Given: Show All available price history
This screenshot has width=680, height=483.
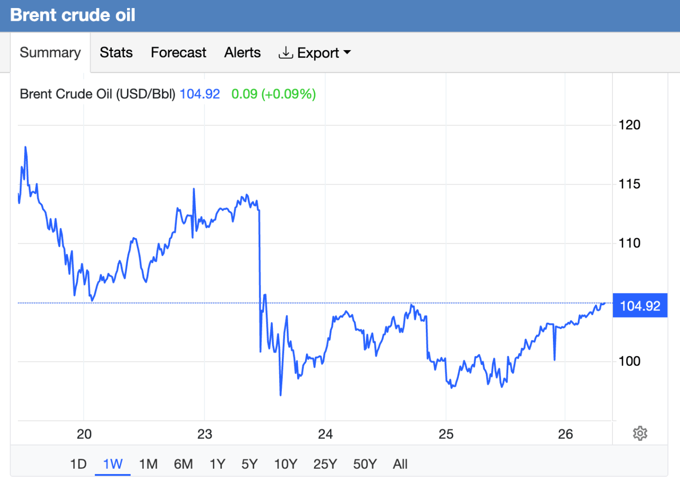Looking at the screenshot, I should (400, 464).
